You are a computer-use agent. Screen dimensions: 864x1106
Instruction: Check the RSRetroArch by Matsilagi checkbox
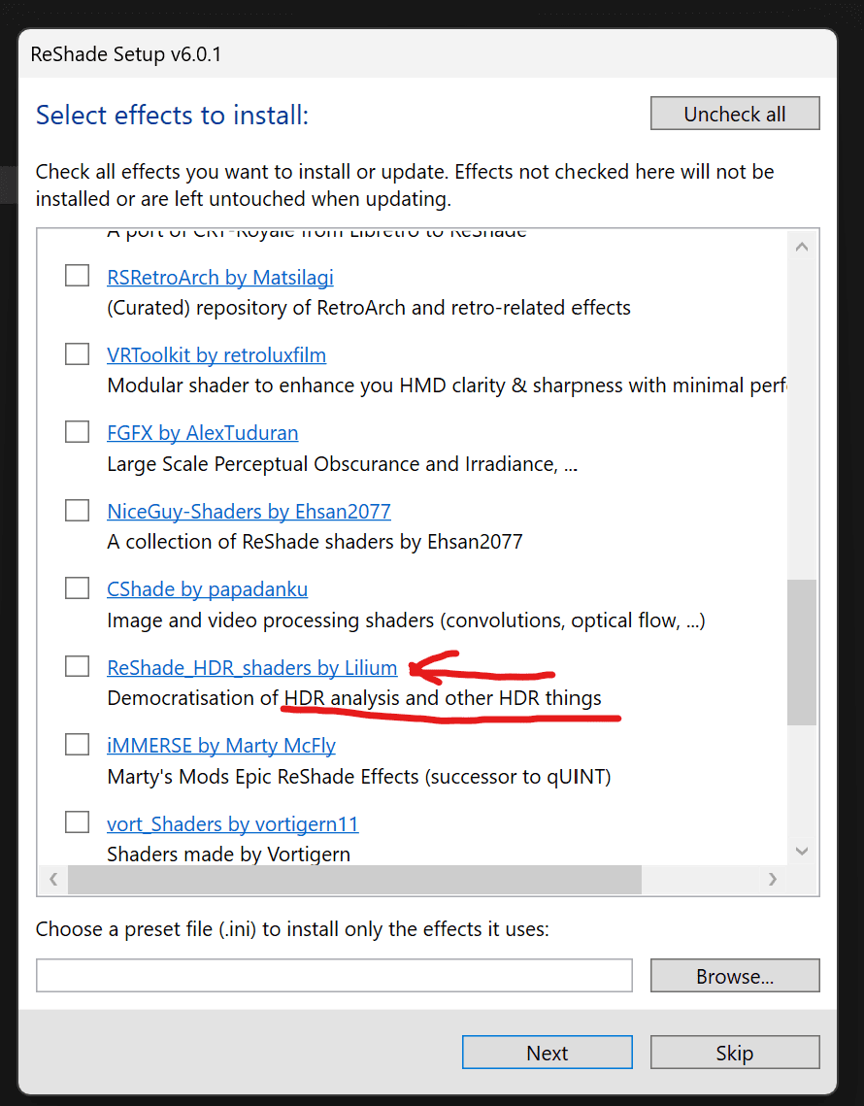click(77, 275)
